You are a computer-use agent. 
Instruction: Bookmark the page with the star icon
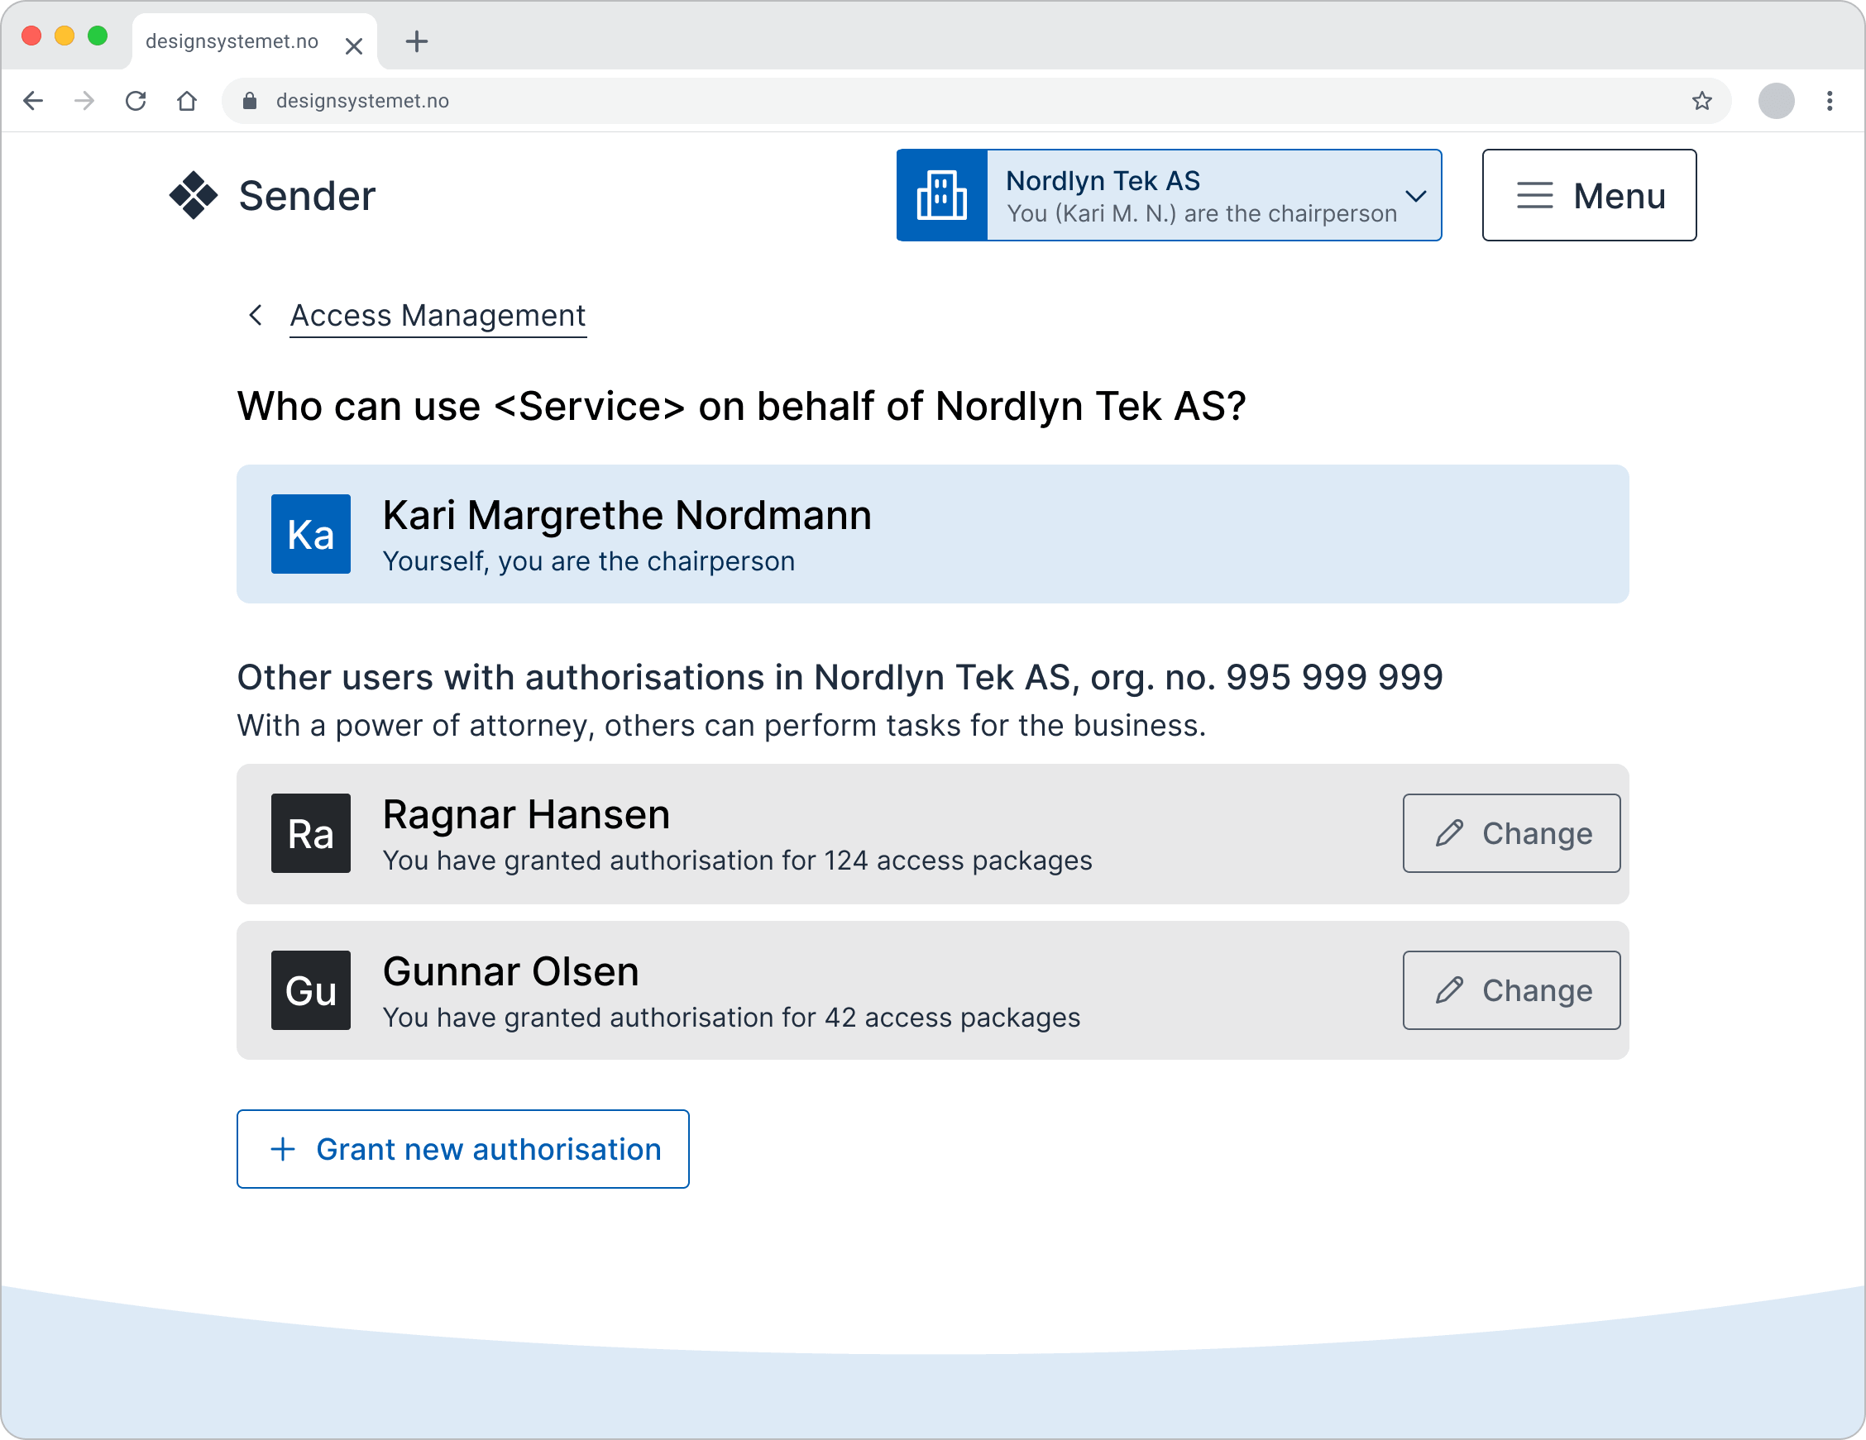(1702, 101)
